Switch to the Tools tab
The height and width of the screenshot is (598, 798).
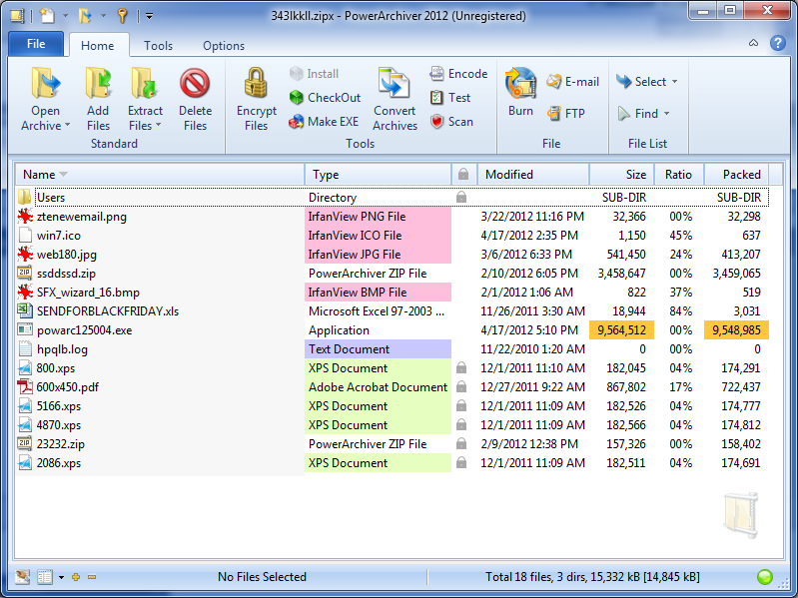(158, 45)
